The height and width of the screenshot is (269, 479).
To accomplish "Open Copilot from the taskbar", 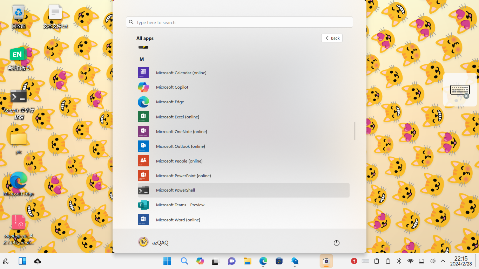I will [200, 261].
